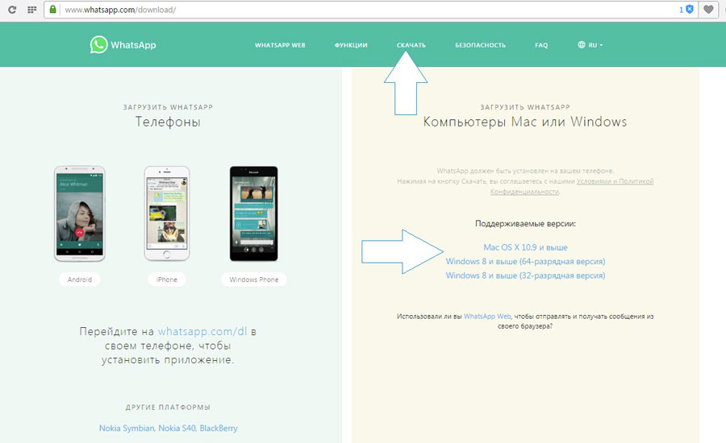
Task: Click the green padlock security icon
Action: tap(52, 9)
